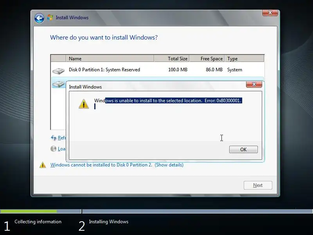The image size is (313, 235).
Task: Click the Refresh link
Action: click(x=62, y=138)
